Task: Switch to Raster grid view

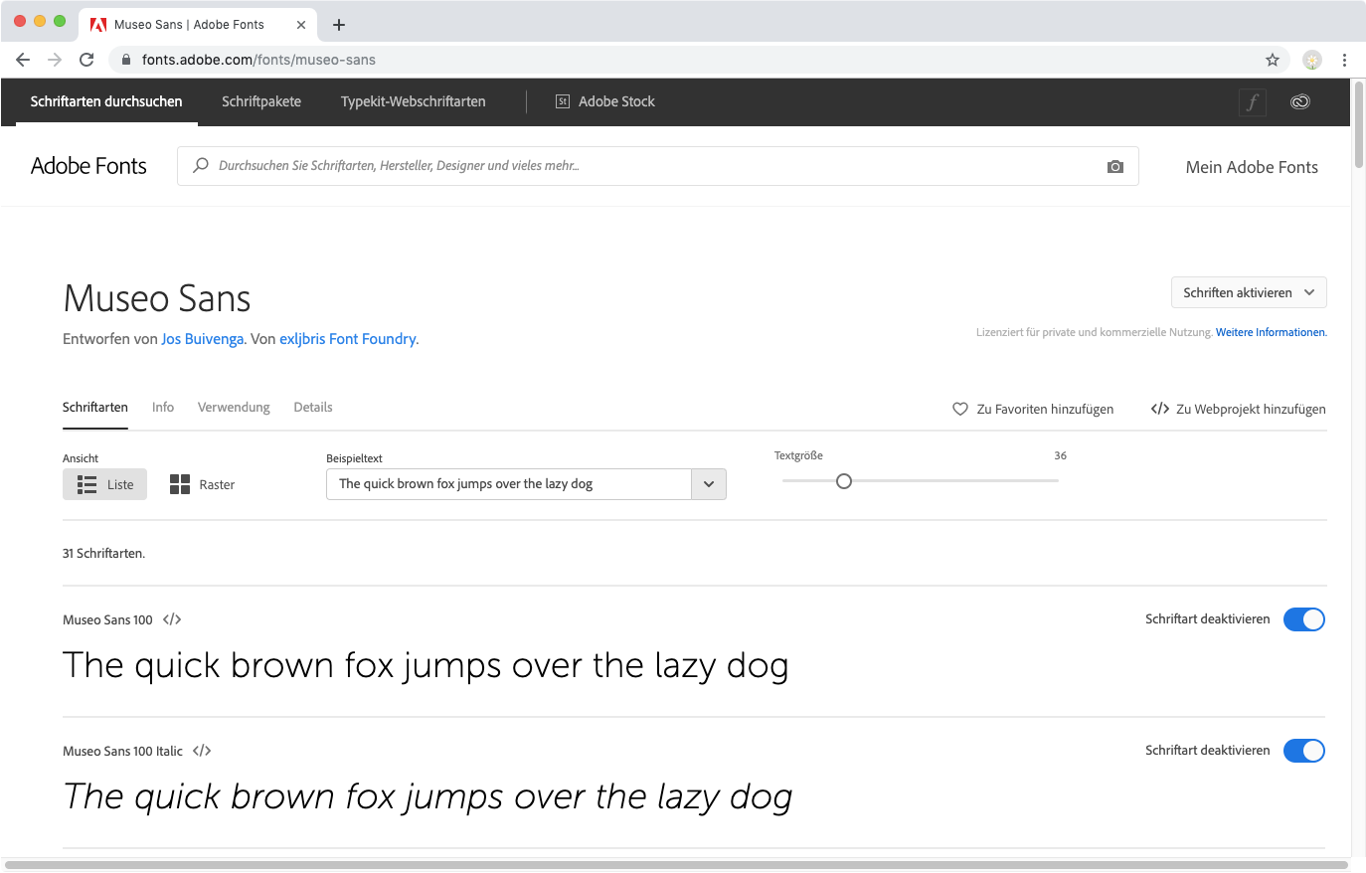Action: (202, 484)
